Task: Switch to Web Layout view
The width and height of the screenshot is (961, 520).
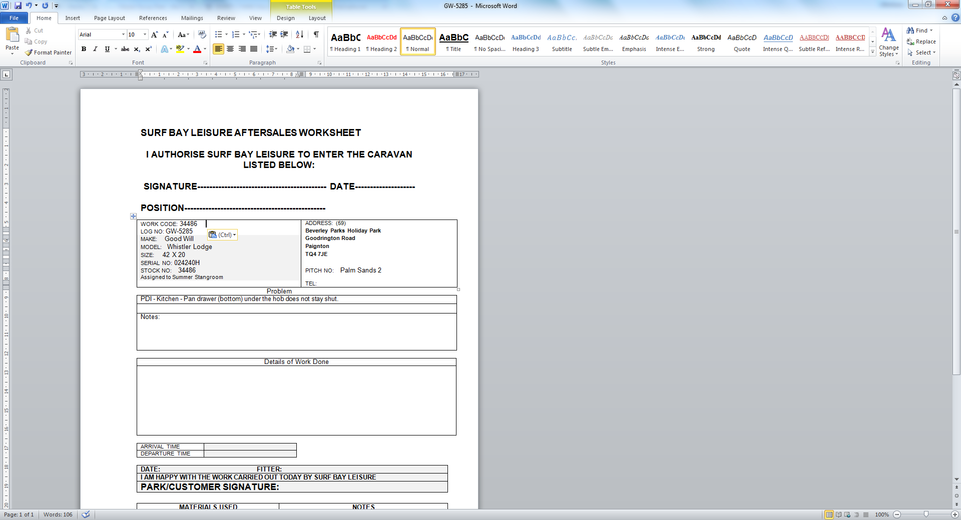Action: (x=847, y=514)
